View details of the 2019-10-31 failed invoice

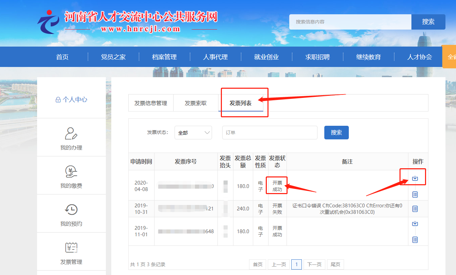click(x=415, y=209)
